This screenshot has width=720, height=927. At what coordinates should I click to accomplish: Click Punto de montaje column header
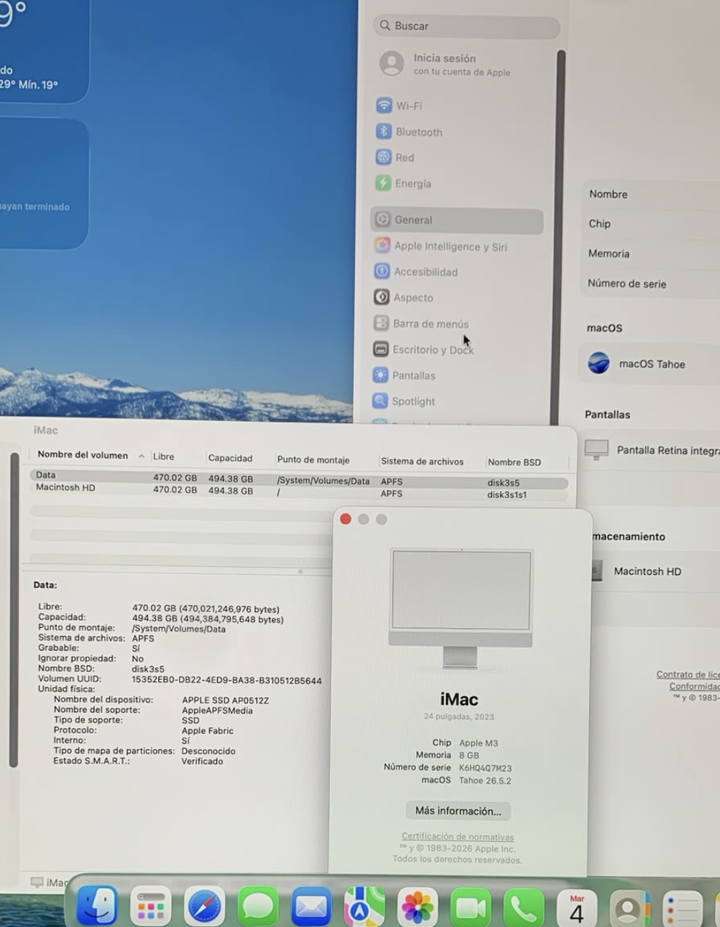(x=313, y=460)
